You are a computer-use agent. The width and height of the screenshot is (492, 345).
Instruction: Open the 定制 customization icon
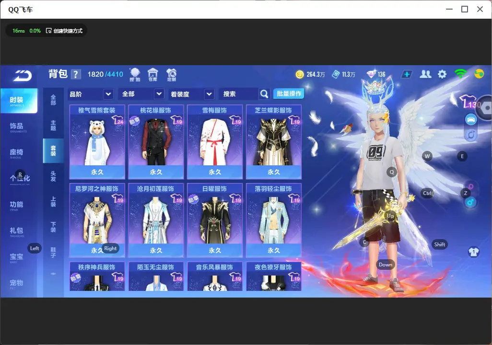point(171,75)
